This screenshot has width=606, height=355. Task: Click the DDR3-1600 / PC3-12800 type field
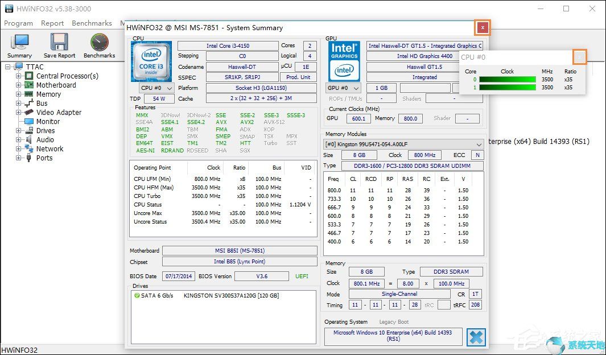point(411,166)
